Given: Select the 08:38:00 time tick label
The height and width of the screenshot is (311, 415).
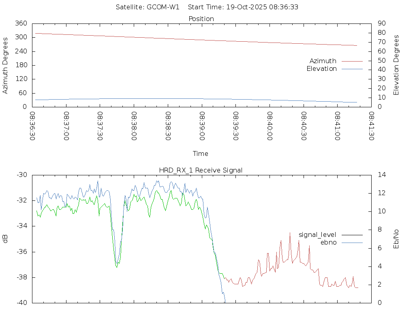Looking at the screenshot, I should coord(134,126).
